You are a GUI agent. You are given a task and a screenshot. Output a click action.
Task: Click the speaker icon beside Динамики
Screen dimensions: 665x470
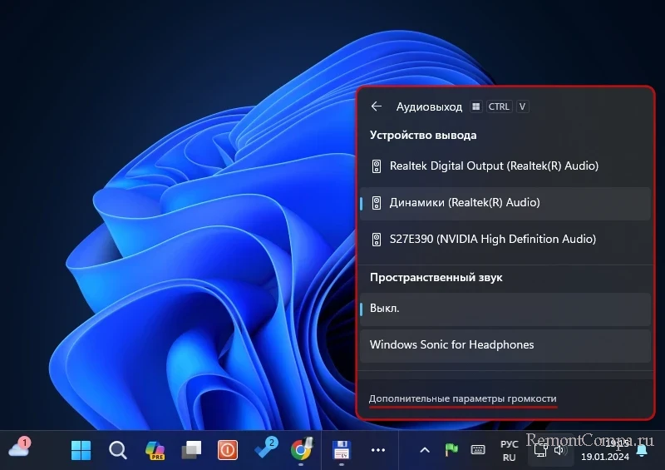tap(377, 203)
